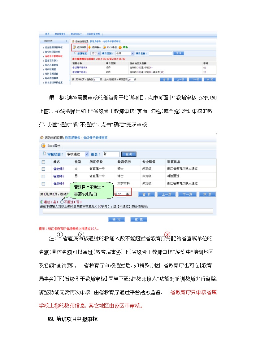Tick the select-all header checkbox
The width and height of the screenshot is (256, 362).
43,162
